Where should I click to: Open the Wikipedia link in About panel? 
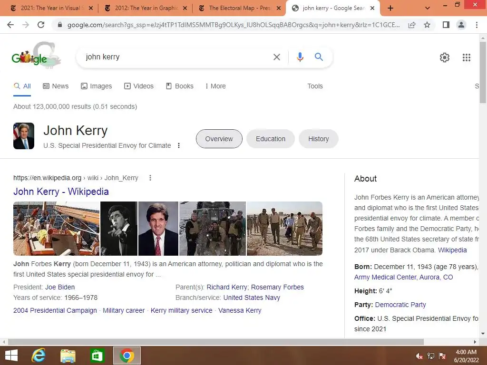coord(452,250)
